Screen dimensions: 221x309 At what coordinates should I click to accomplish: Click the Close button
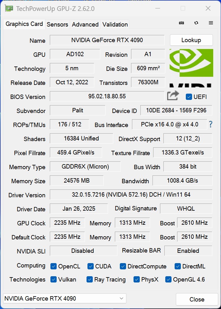click(197, 299)
